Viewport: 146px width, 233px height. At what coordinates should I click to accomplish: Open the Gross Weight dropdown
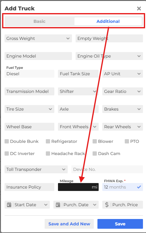(38, 38)
